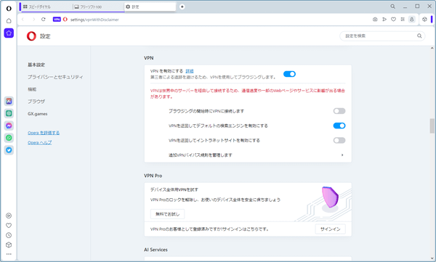Viewport: 436px width, 262px height.
Task: Open the profile account icon
Action: coord(411,20)
